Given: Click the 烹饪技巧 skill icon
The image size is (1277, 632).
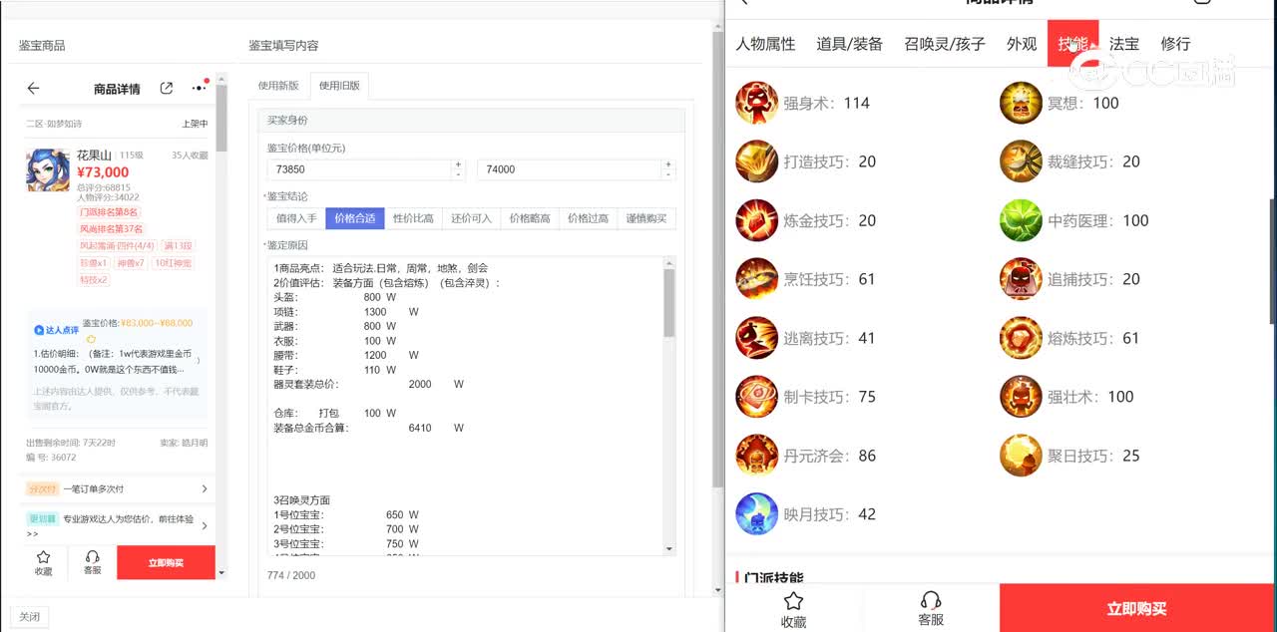Looking at the screenshot, I should 757,279.
